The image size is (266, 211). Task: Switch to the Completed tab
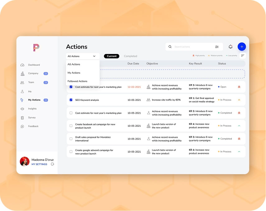[x=130, y=56]
